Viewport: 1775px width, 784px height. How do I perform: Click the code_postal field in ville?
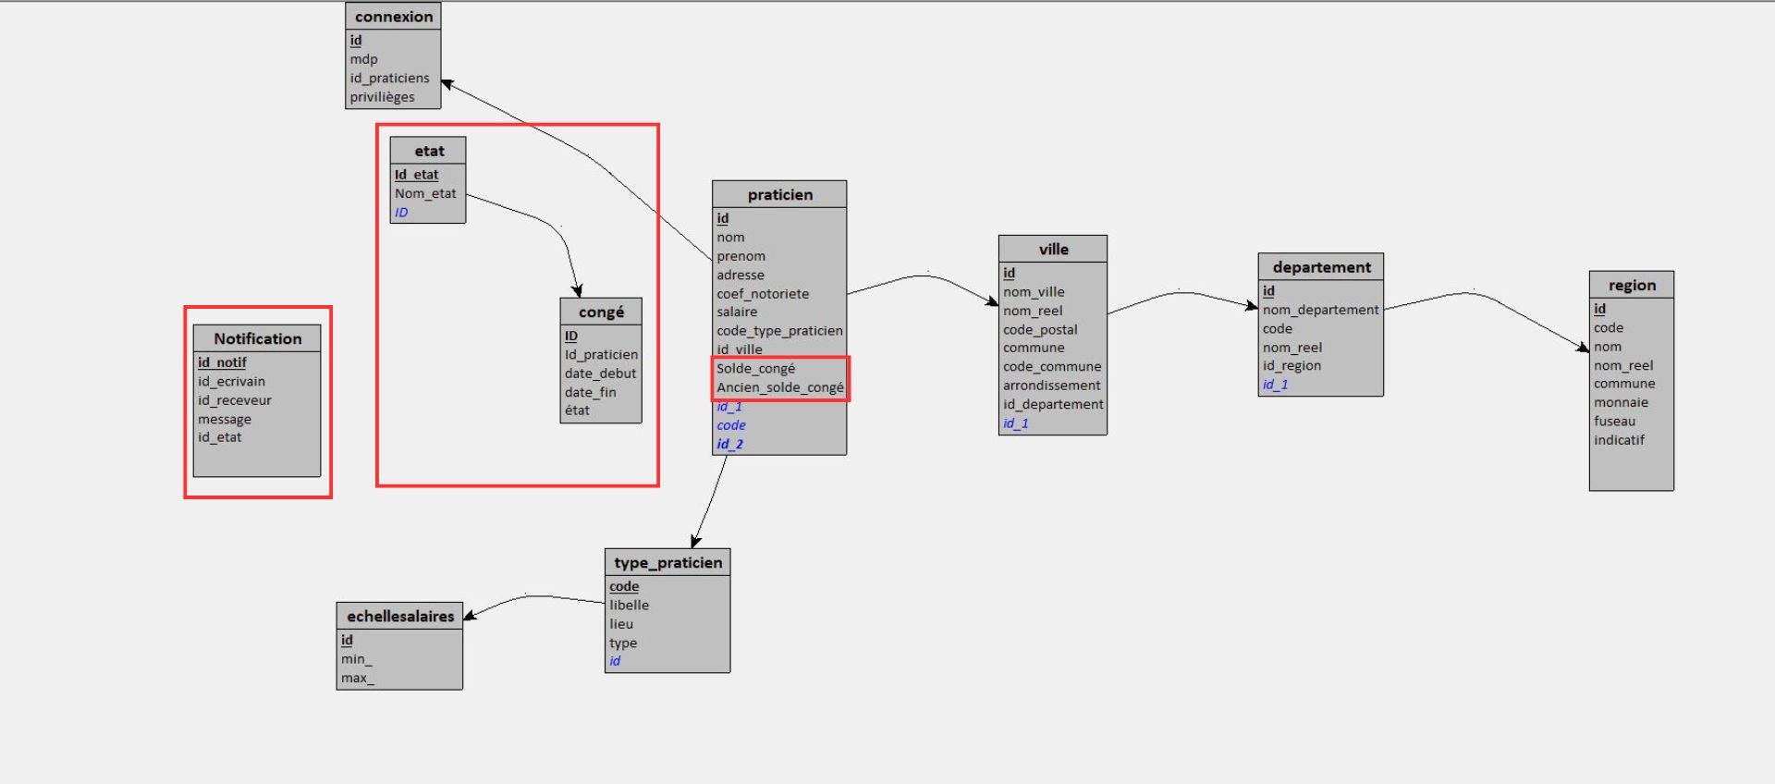tap(1040, 330)
